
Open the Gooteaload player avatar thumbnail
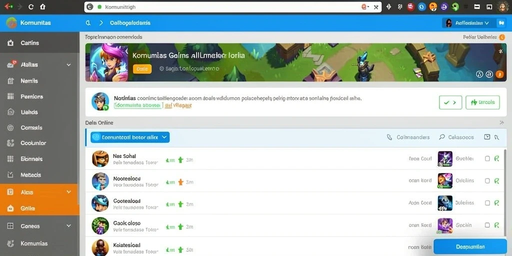click(x=100, y=203)
